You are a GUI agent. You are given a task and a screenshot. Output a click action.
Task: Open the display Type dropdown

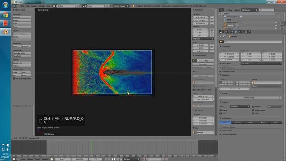coord(240,106)
